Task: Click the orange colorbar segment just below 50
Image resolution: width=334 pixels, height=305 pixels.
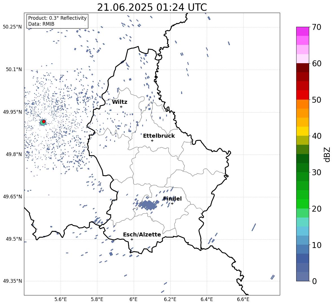Action: 302,104
